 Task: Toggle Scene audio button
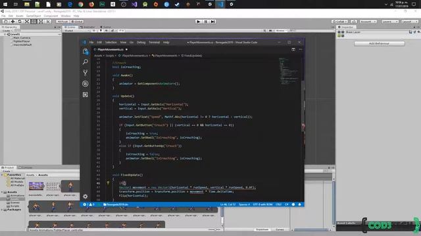pos(107,31)
